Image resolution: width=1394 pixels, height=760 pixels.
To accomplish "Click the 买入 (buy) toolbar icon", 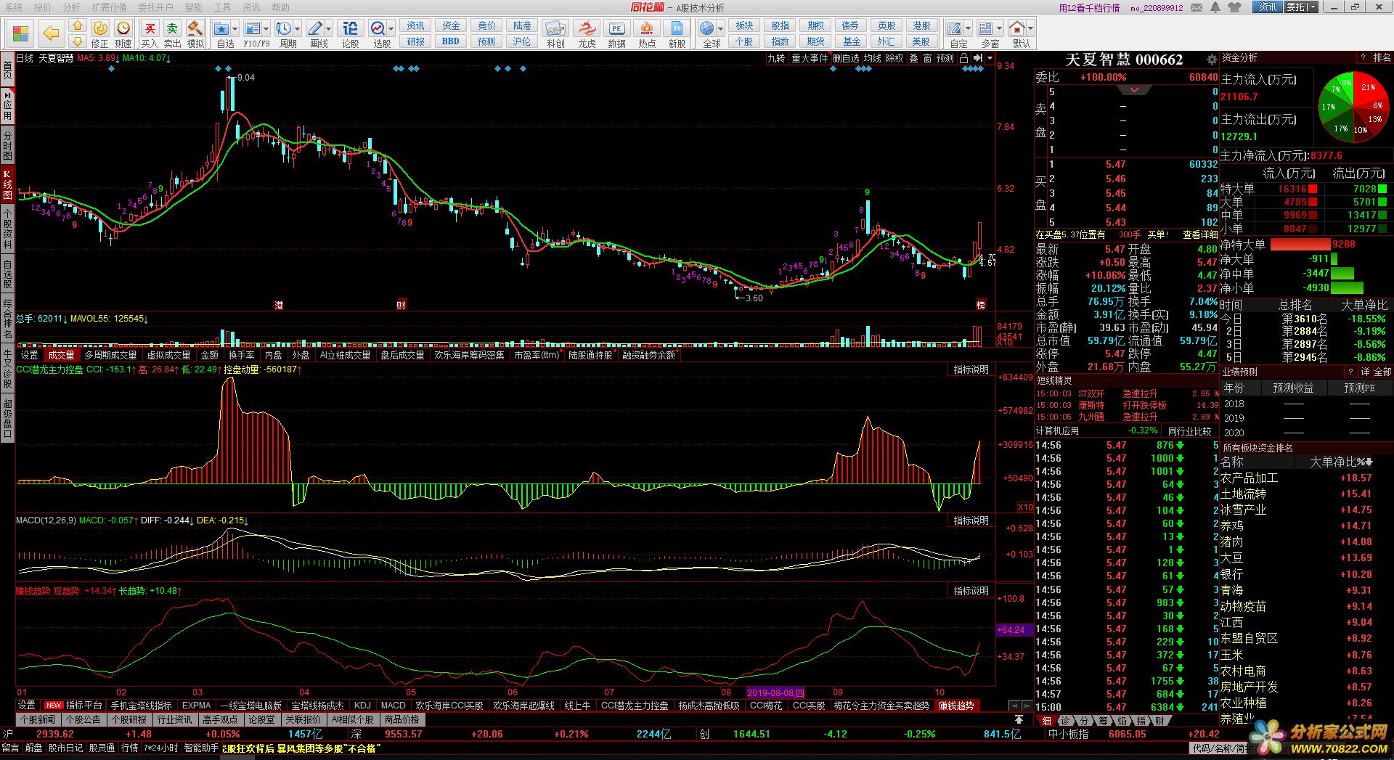I will (x=150, y=29).
